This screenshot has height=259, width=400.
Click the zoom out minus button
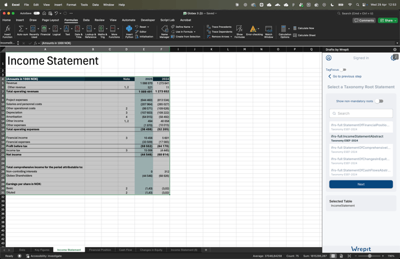pos(356,256)
